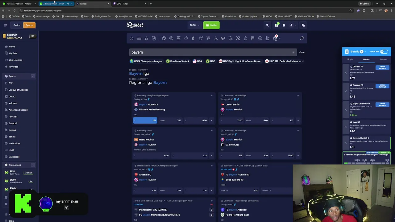Close the search panel

tap(302, 52)
